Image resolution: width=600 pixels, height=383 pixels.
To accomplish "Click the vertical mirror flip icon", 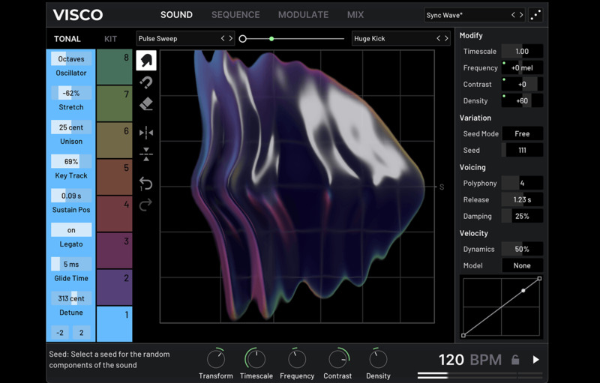I will click(x=146, y=154).
